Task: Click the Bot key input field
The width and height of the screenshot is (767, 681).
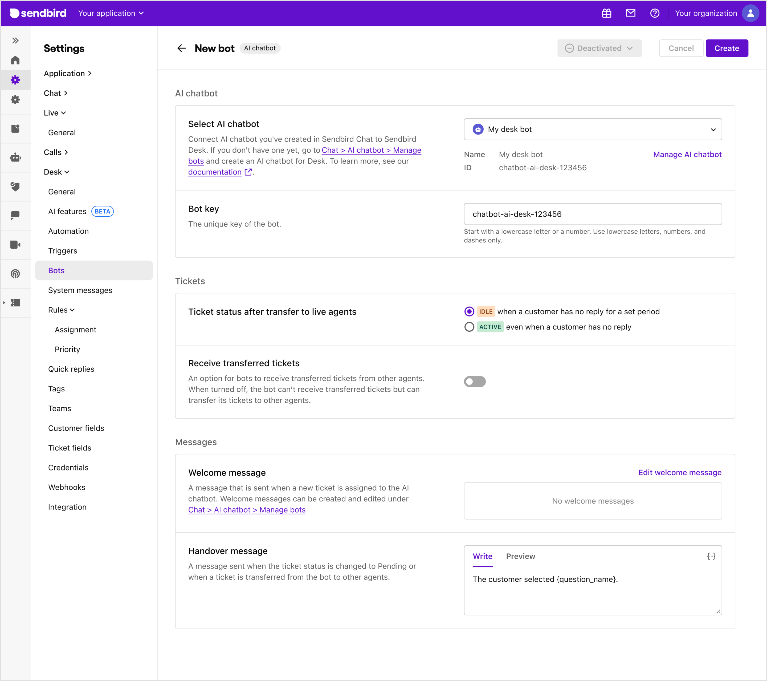Action: tap(593, 214)
